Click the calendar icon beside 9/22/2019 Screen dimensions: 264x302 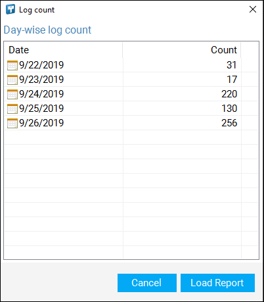click(x=12, y=65)
